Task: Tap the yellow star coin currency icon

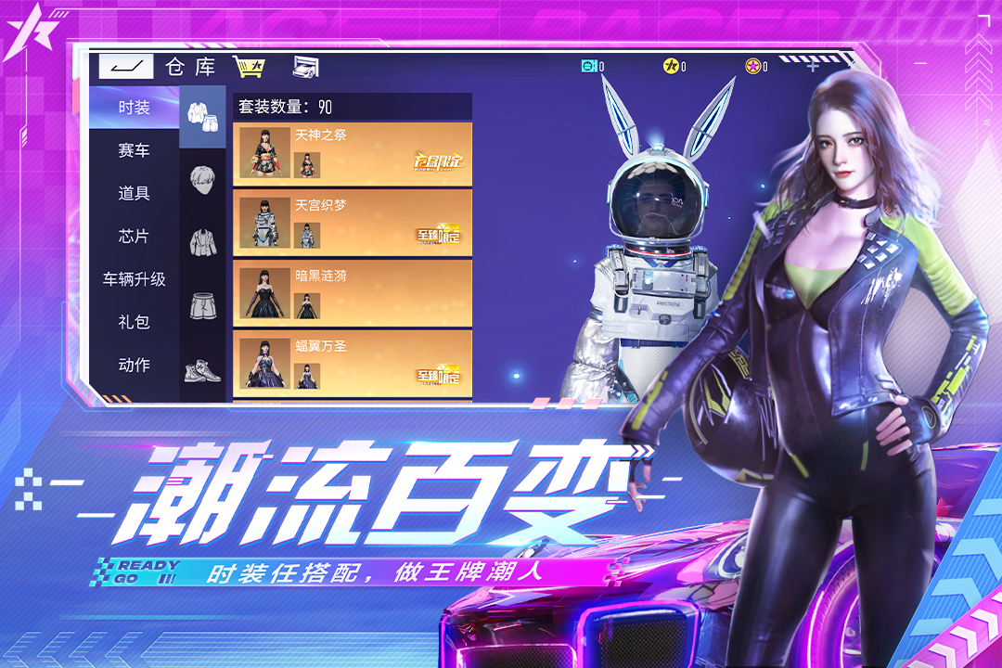Action: 670,66
